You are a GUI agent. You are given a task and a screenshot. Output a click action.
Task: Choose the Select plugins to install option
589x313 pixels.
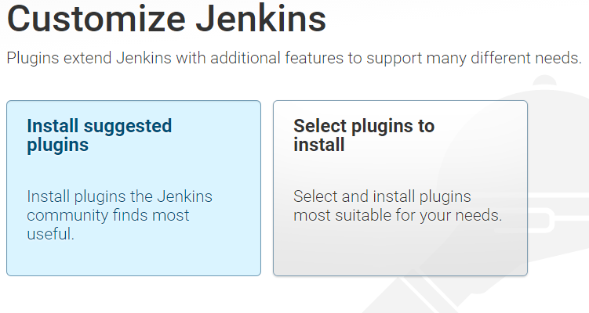(x=400, y=188)
